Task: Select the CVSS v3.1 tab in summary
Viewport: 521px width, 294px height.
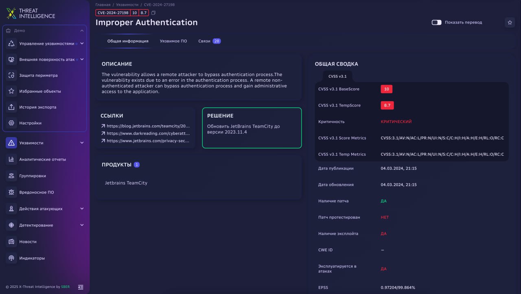Action: (x=337, y=76)
